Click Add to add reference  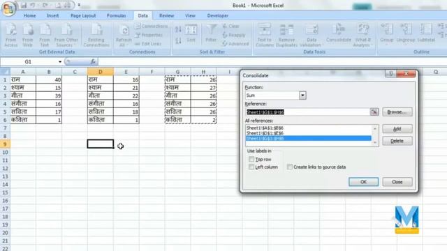[397, 129]
